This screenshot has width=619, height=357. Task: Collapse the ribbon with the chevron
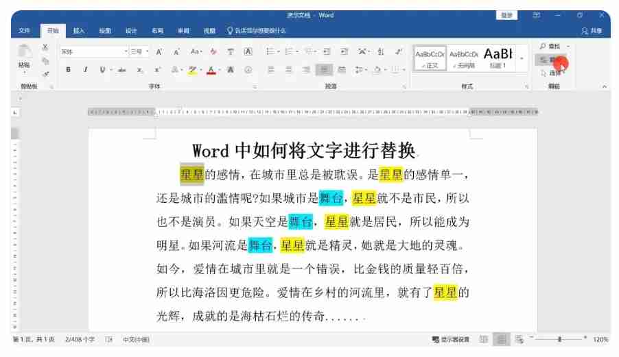605,86
